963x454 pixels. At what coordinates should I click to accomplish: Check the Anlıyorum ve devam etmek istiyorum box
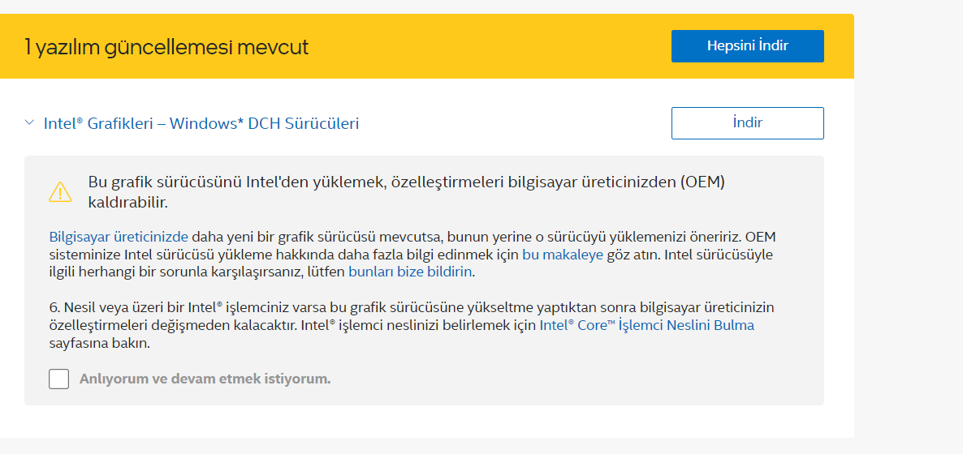59,379
